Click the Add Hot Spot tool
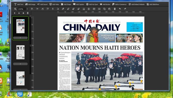Screen dimensions: 173x98 [x=92, y=4]
